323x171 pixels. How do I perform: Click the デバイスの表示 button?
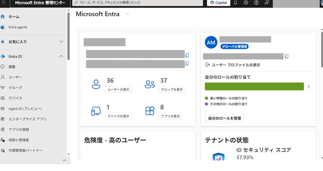click(118, 116)
